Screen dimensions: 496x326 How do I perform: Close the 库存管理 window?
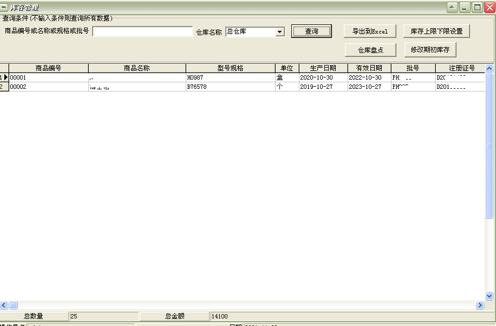click(x=490, y=7)
